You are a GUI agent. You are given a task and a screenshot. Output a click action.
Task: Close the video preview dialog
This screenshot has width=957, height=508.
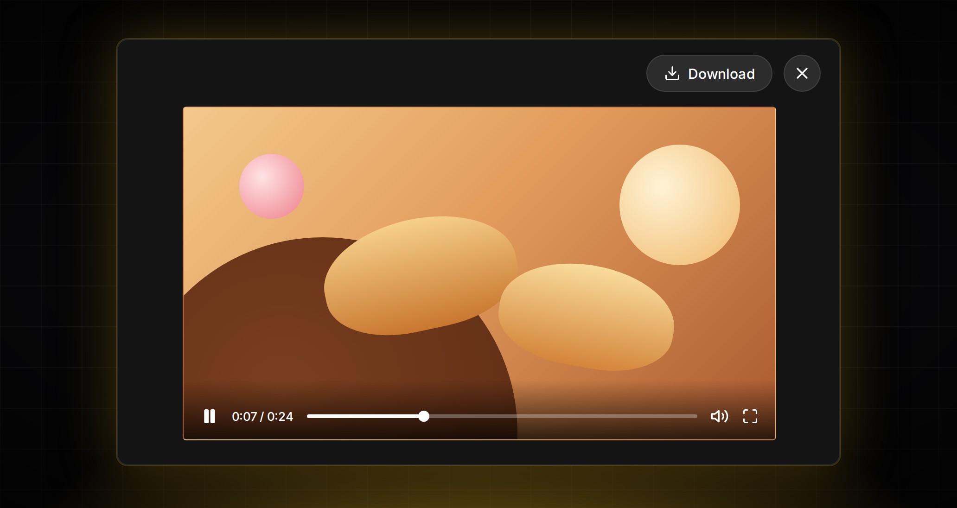(802, 73)
